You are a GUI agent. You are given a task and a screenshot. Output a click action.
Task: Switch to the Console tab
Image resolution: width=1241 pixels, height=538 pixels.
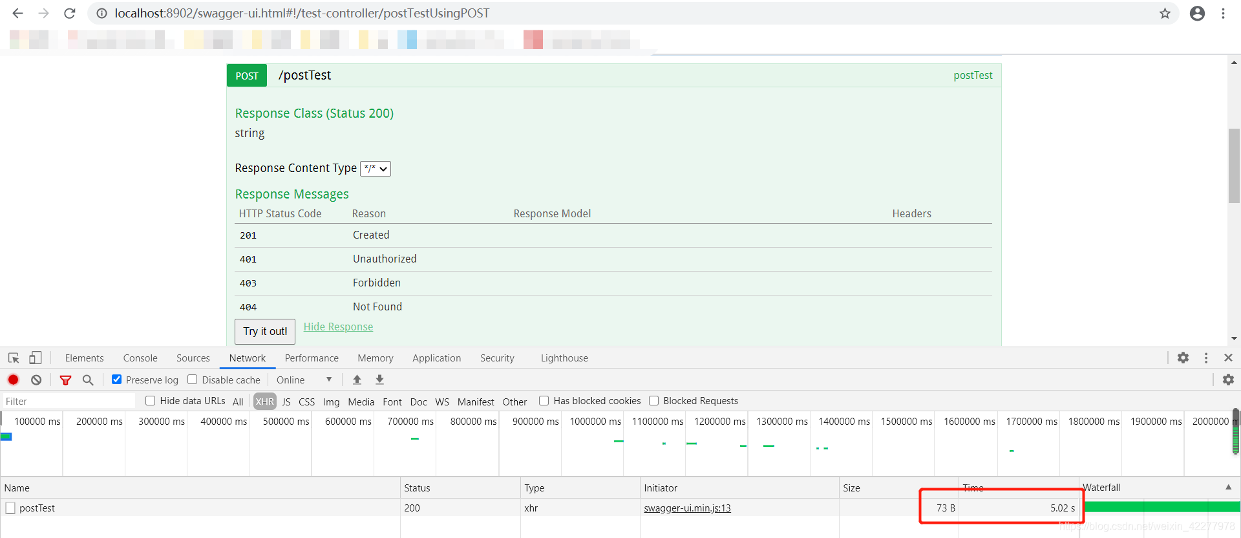tap(140, 358)
